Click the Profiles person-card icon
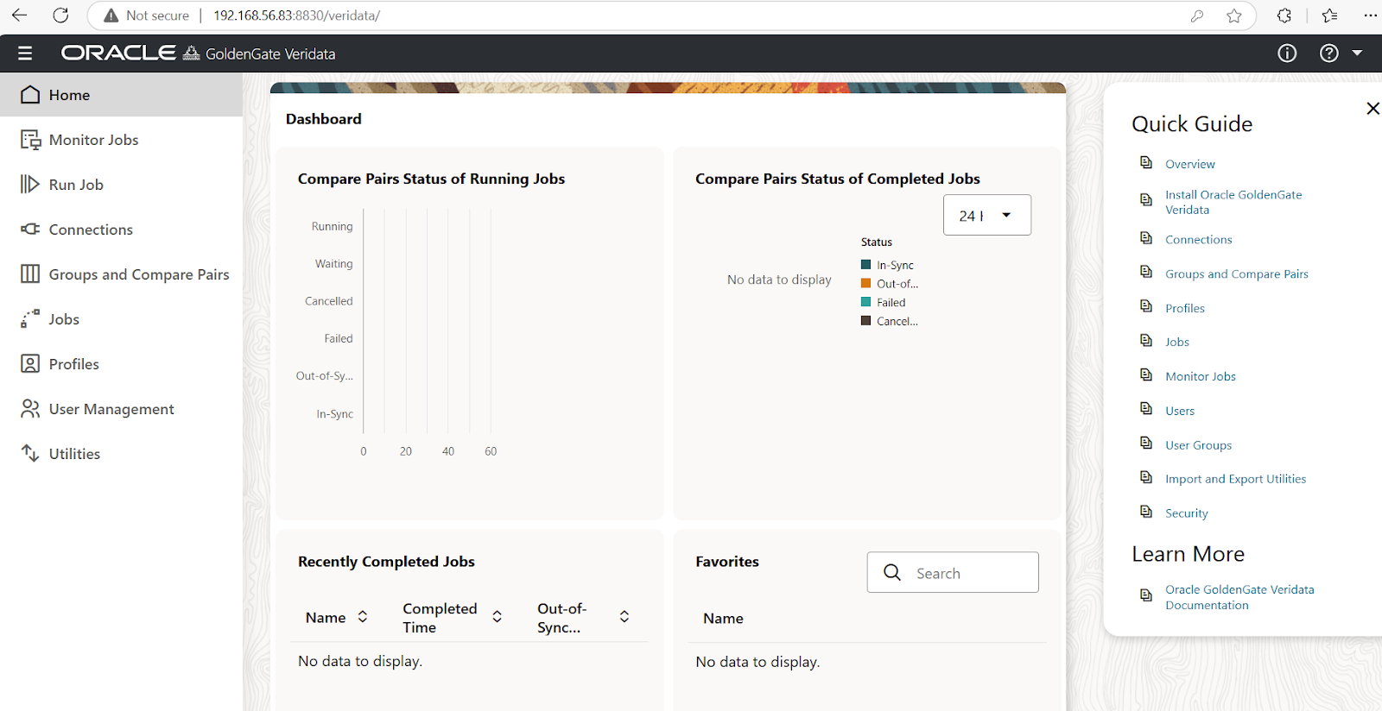1382x711 pixels. tap(30, 364)
